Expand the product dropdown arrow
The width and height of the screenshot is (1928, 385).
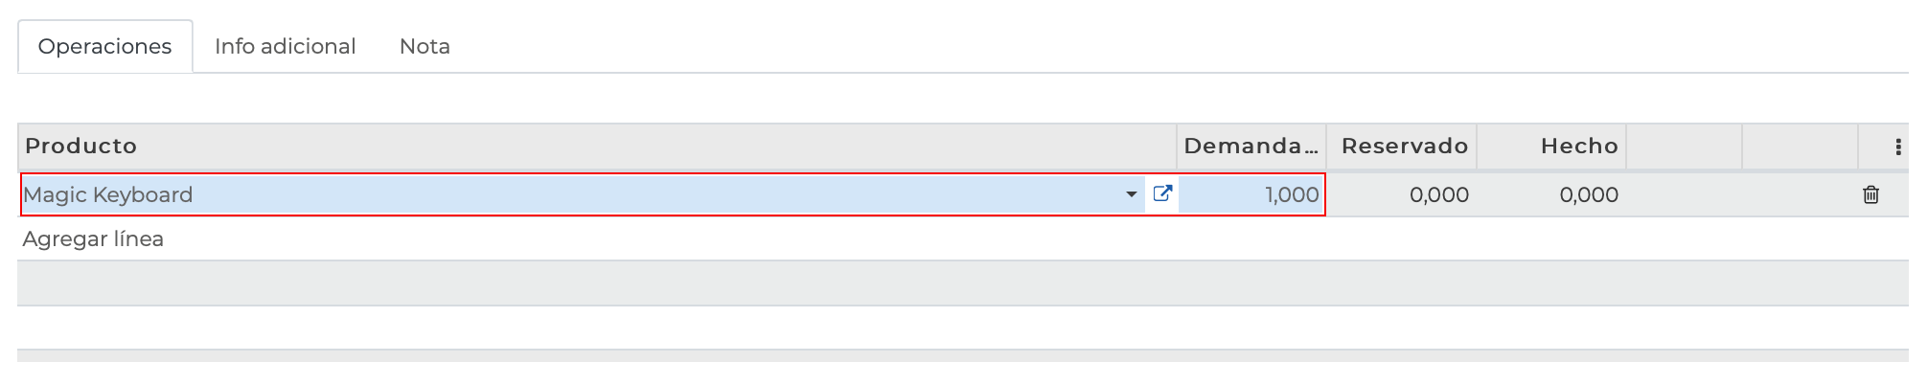[1131, 194]
